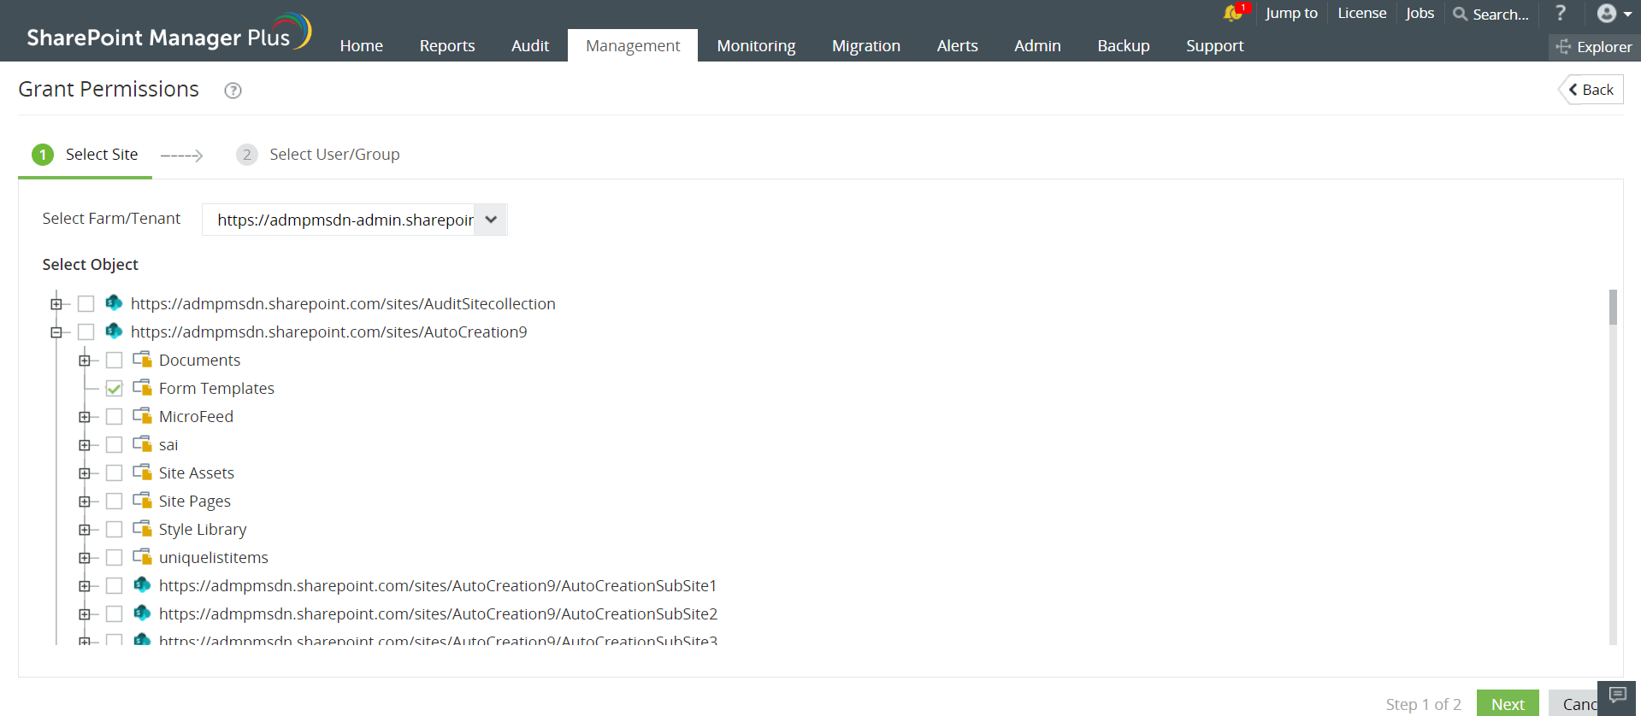Open the Explorer panel
1641x716 pixels.
point(1594,47)
